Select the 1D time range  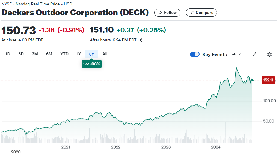click(x=8, y=54)
